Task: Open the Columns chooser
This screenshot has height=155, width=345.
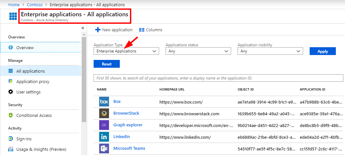Action: coord(151,30)
